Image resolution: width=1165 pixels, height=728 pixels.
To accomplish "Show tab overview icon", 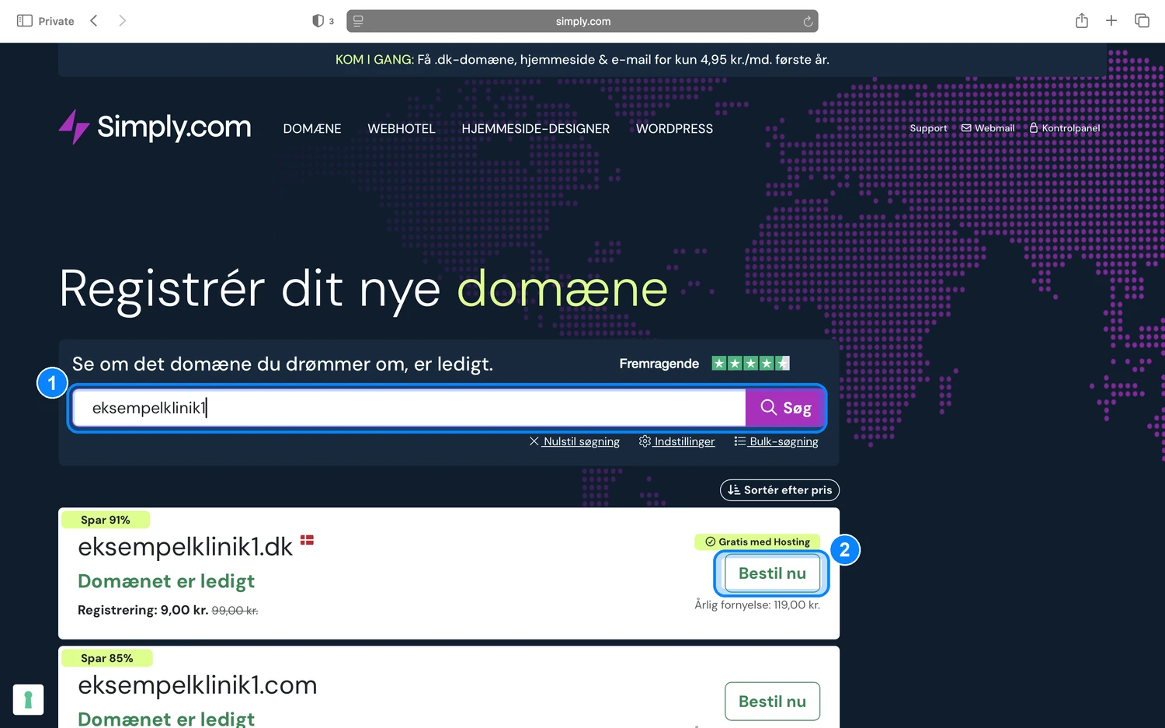I will click(x=1142, y=21).
